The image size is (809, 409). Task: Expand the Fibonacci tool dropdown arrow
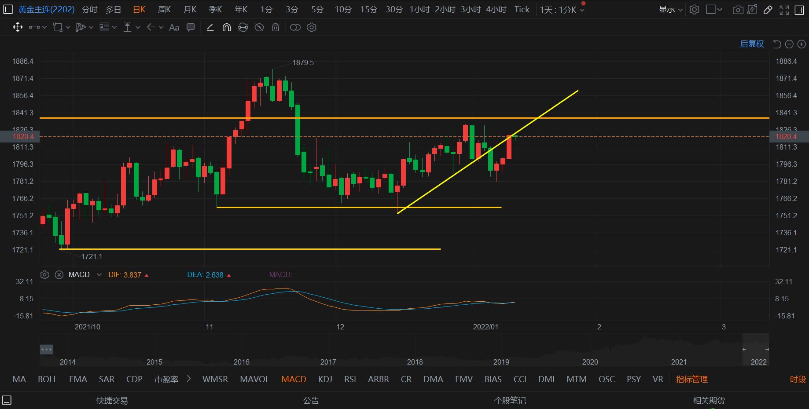[114, 28]
